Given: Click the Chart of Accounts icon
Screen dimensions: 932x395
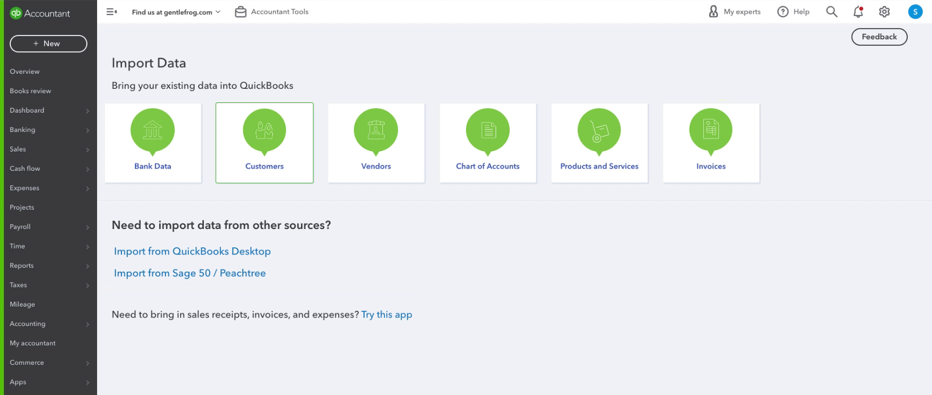Looking at the screenshot, I should pos(488,132).
